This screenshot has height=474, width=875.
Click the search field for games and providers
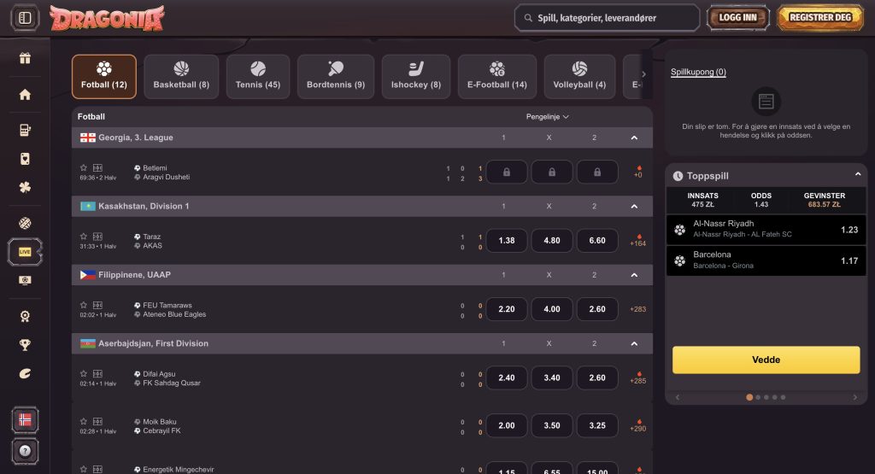click(x=607, y=17)
